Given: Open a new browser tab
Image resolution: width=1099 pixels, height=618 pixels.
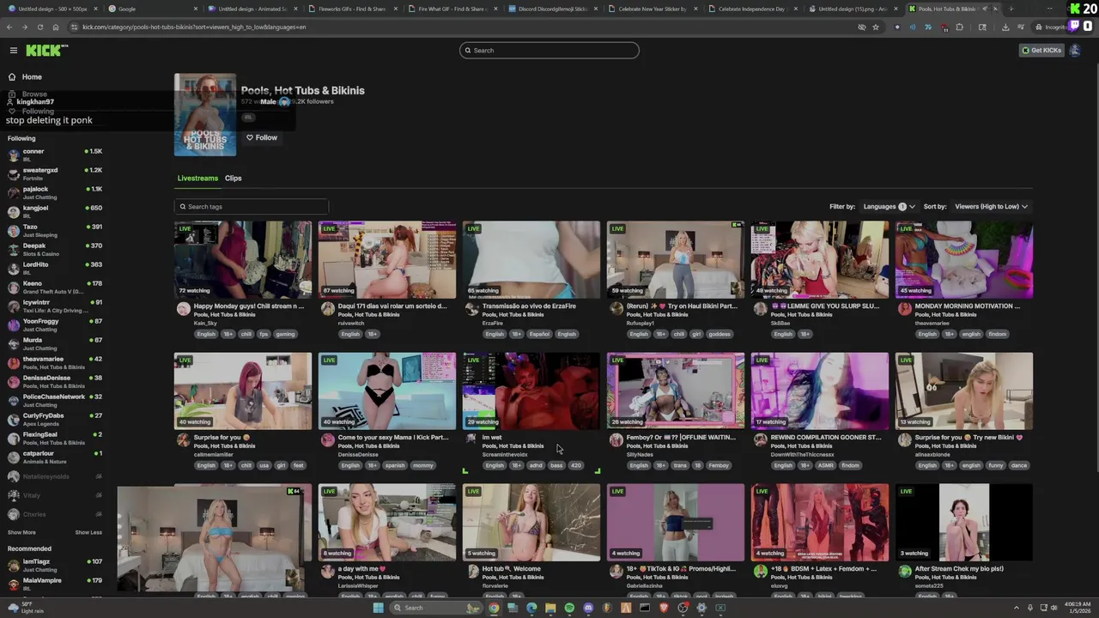Looking at the screenshot, I should (x=1011, y=9).
